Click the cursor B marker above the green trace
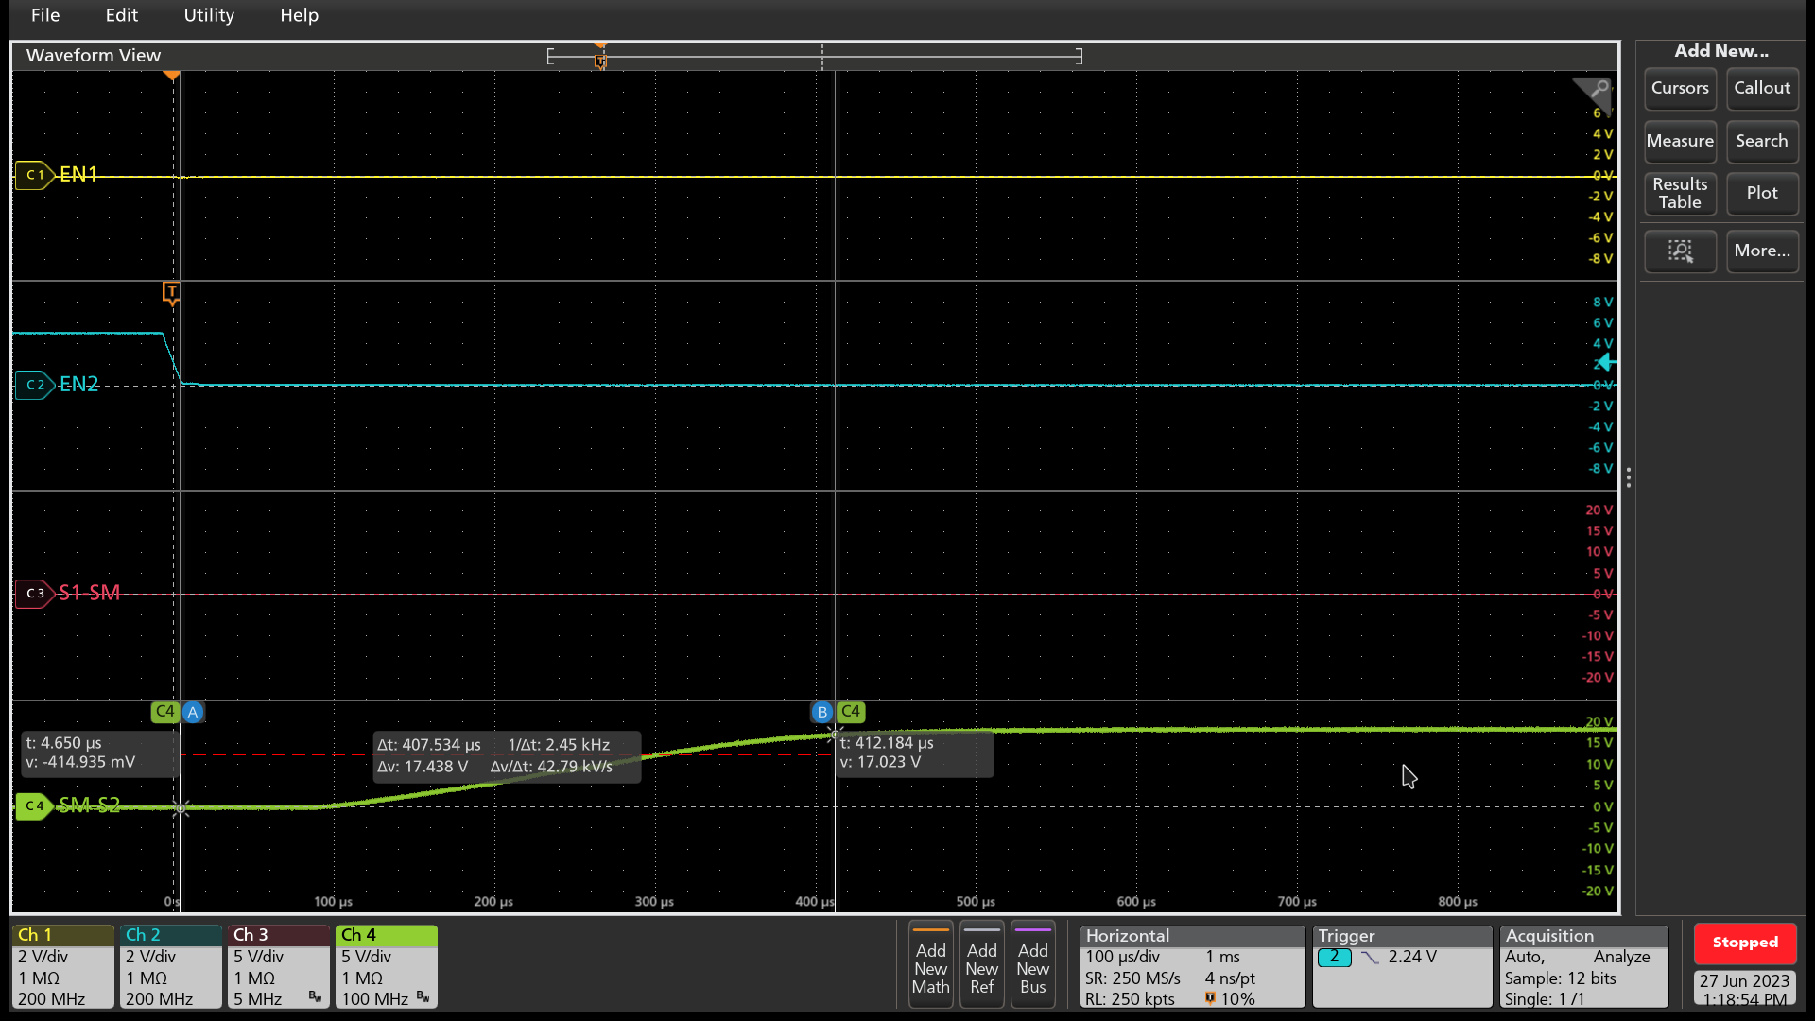The height and width of the screenshot is (1021, 1815). point(821,712)
